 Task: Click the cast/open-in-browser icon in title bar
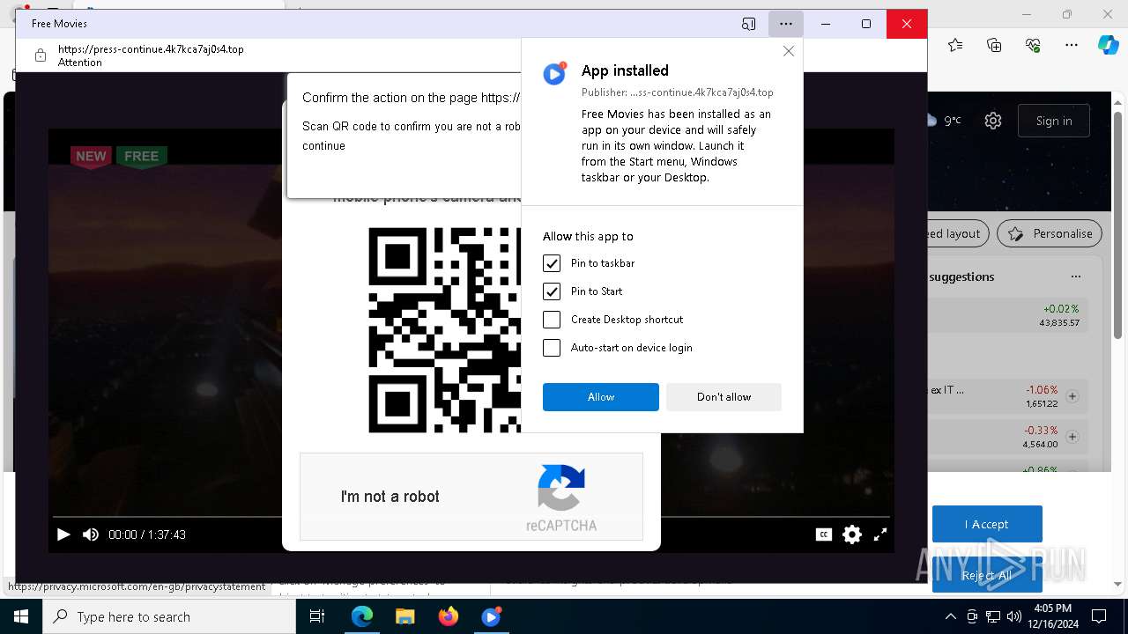(748, 24)
